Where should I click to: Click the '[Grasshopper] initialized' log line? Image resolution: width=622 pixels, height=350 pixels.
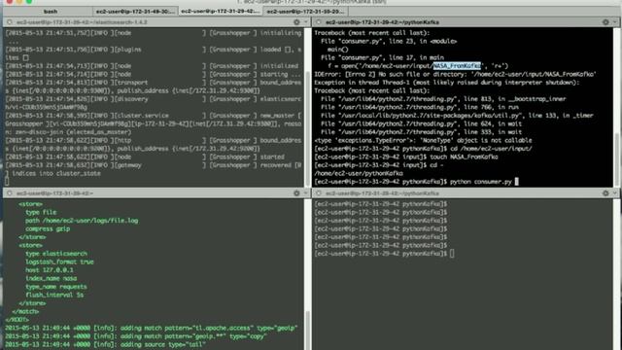[152, 66]
